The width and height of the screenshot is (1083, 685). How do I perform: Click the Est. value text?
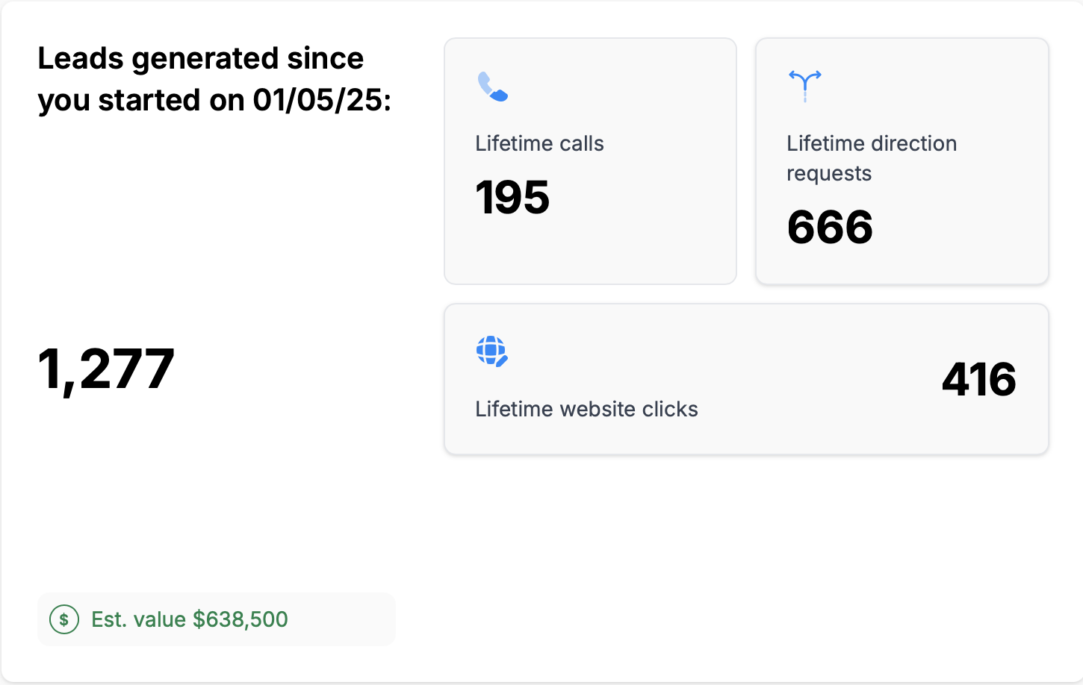(x=139, y=619)
